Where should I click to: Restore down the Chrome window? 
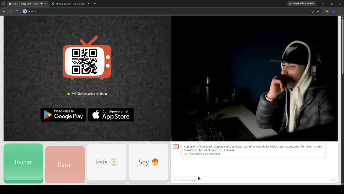331,4
